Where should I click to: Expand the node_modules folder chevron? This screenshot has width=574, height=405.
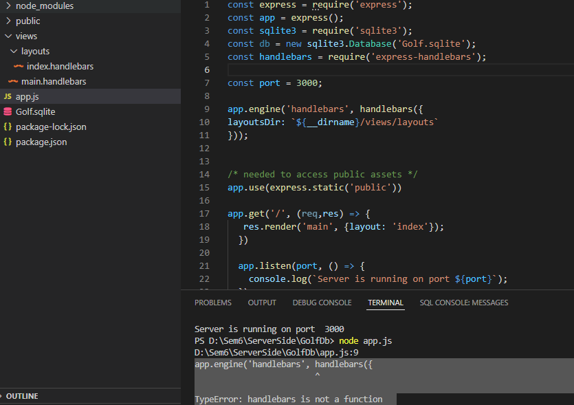[8, 6]
